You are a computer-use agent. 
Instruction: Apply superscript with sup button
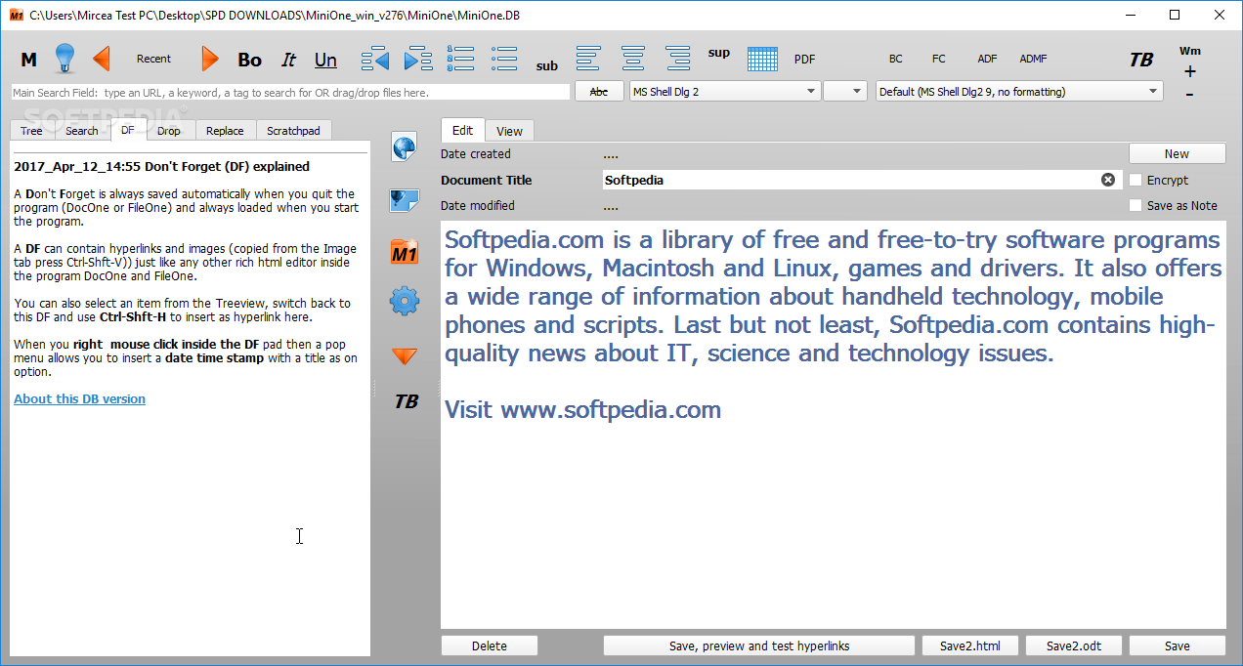(719, 53)
